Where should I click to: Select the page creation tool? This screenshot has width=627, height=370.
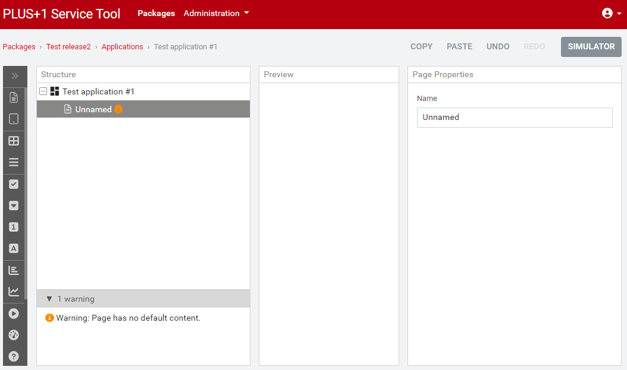click(x=14, y=97)
